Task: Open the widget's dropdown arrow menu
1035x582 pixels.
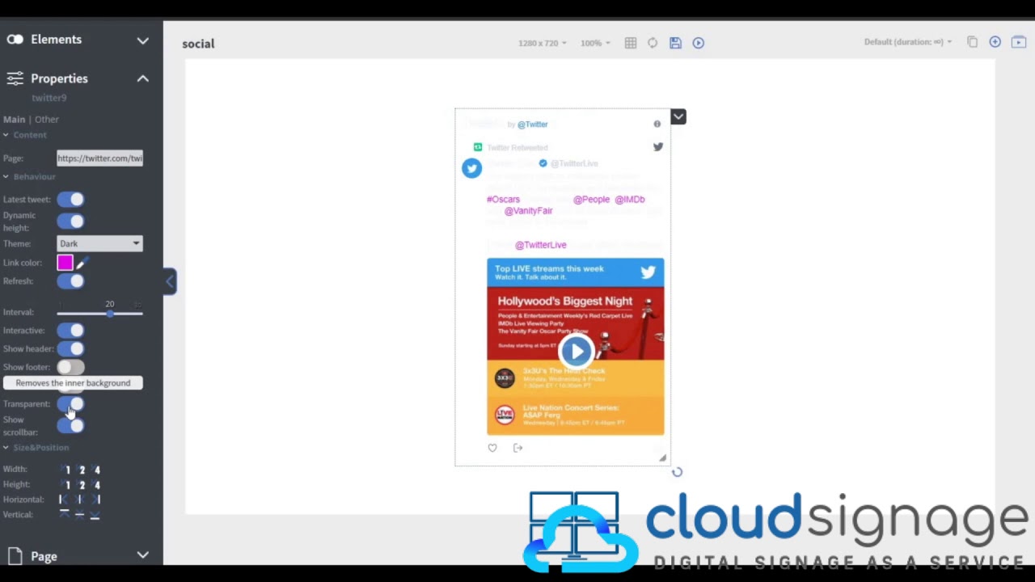Action: (x=678, y=117)
